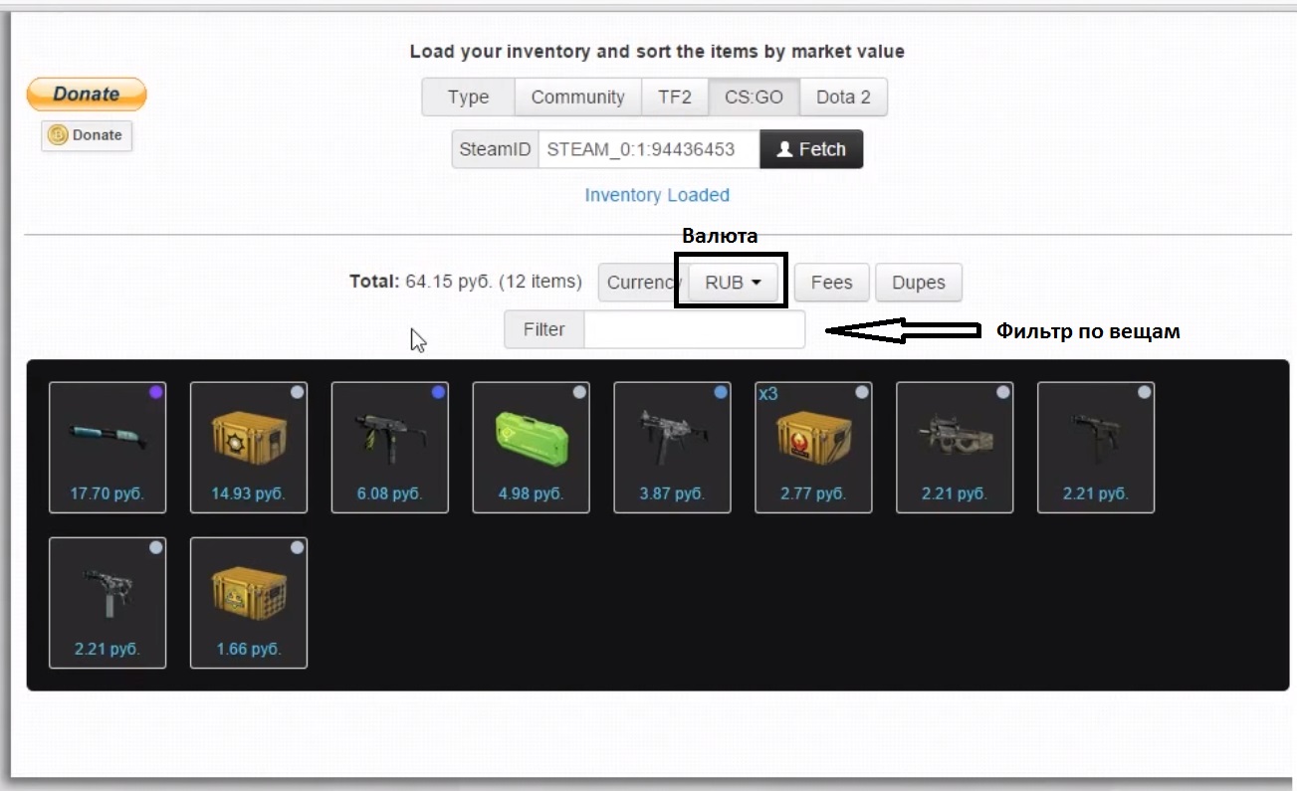The width and height of the screenshot is (1297, 791).
Task: Click the blue rarity dot on 3.87 руб. item
Action: (x=721, y=393)
